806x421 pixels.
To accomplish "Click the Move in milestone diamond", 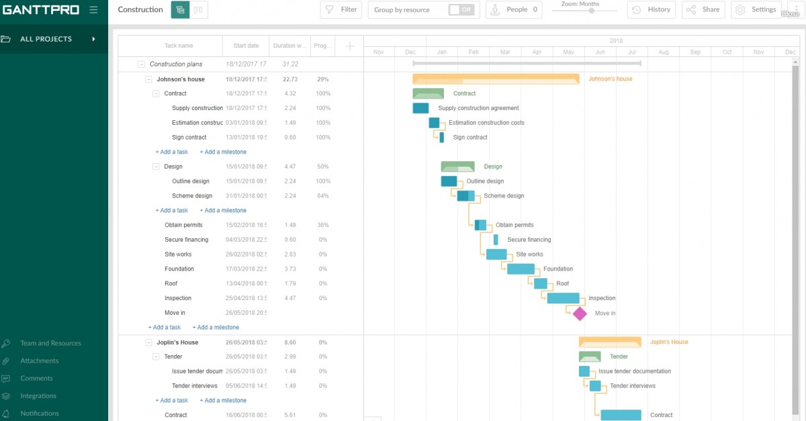I will [580, 313].
